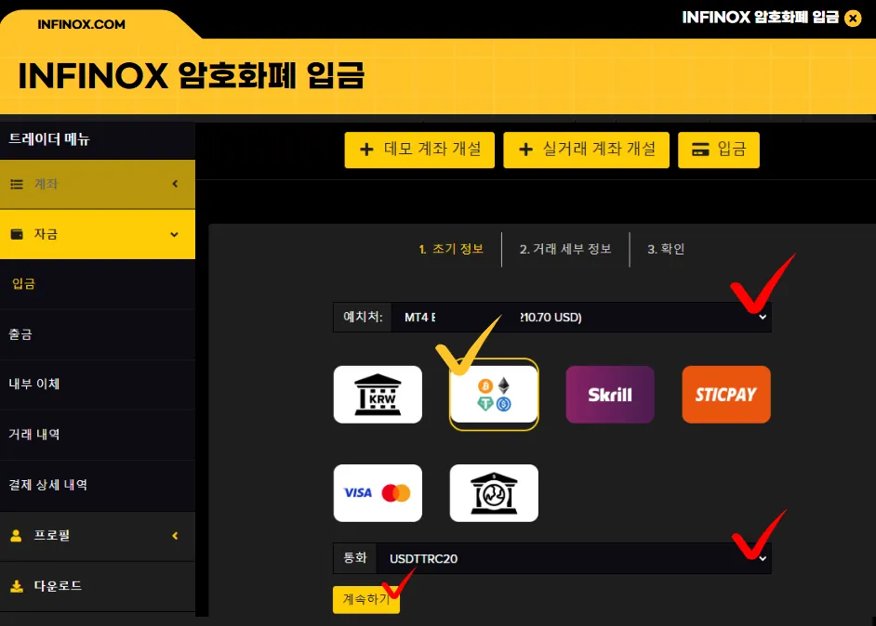This screenshot has width=876, height=626.
Task: Click the card icon on 입금 button
Action: (x=700, y=150)
